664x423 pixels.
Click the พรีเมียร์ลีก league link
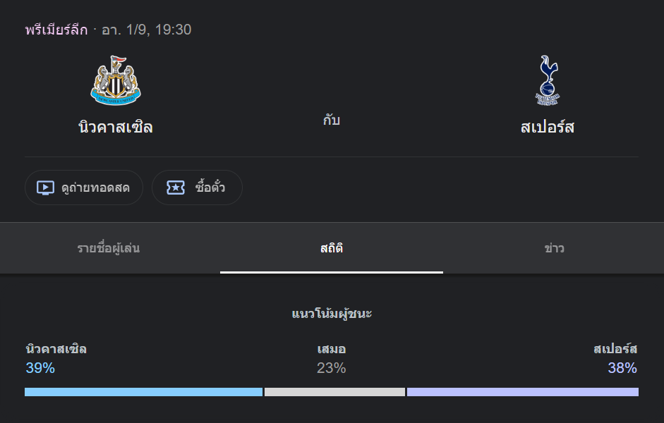(x=56, y=30)
